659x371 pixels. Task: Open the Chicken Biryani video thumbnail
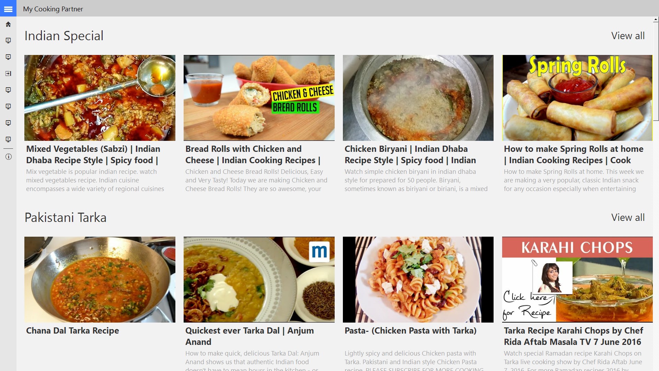coord(418,98)
